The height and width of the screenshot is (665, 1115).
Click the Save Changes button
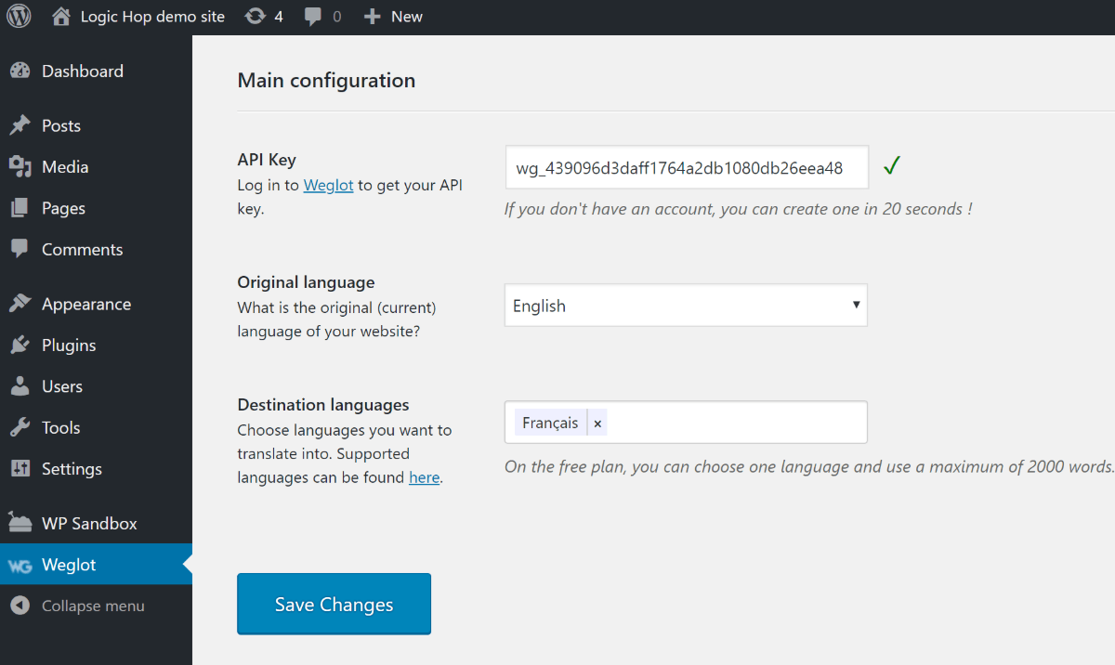334,605
